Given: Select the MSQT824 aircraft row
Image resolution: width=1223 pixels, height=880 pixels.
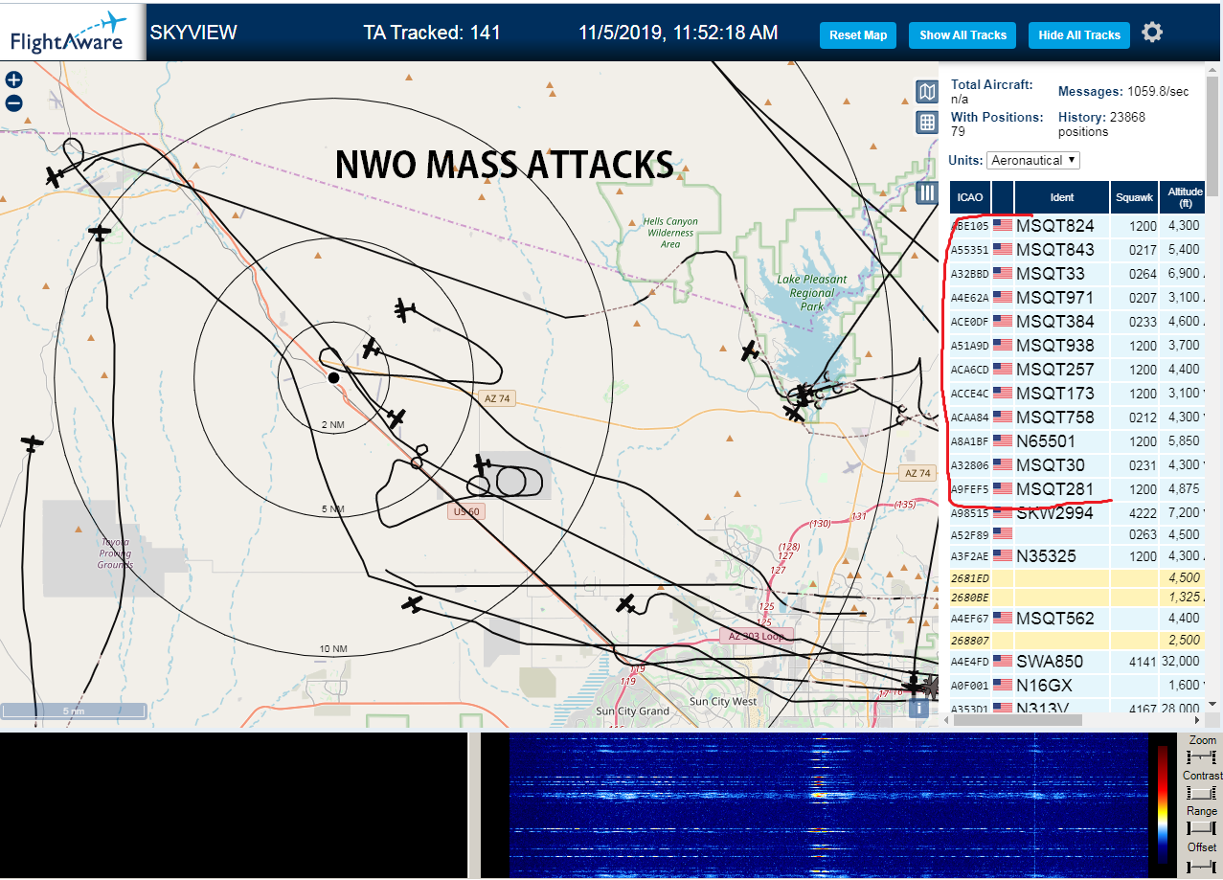Looking at the screenshot, I should coord(1077,226).
